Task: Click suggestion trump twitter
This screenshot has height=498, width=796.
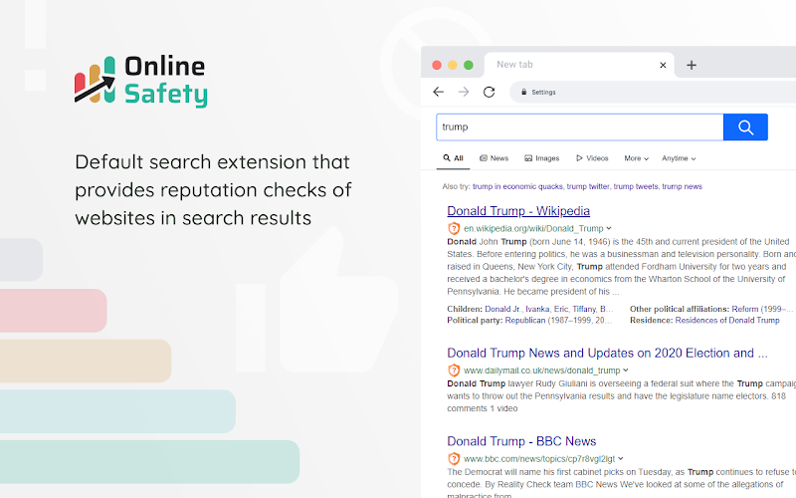Action: point(588,186)
